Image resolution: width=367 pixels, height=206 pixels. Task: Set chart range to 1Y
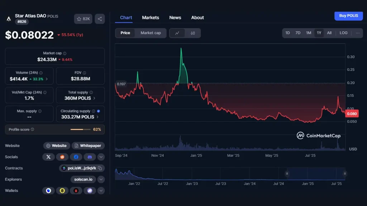pos(319,33)
